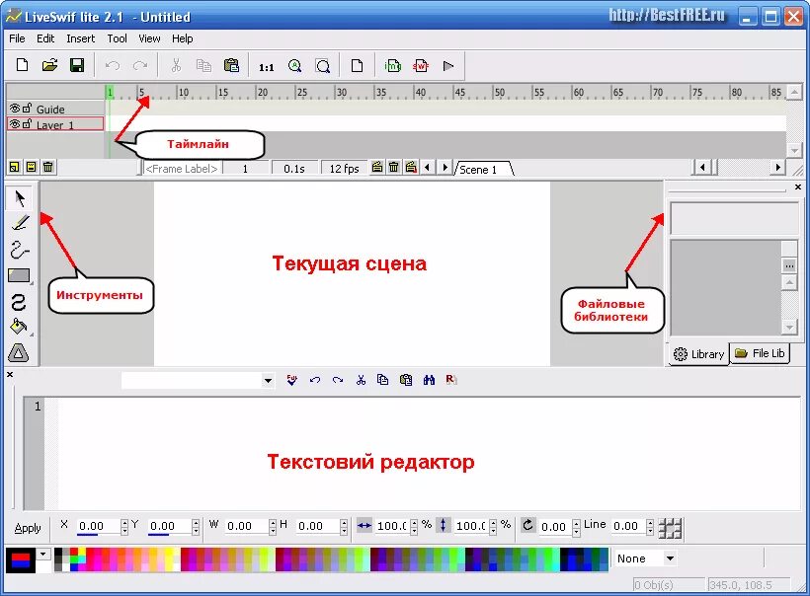Open the View menu
810x596 pixels.
click(x=149, y=38)
